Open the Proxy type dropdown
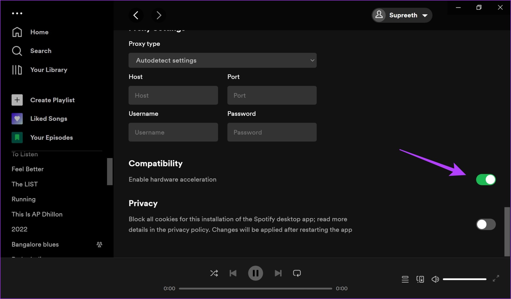511x299 pixels. pyautogui.click(x=222, y=60)
